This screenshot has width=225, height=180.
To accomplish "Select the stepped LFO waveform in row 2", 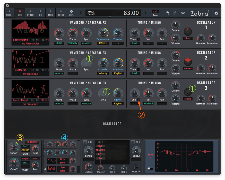I will click(x=51, y=169).
